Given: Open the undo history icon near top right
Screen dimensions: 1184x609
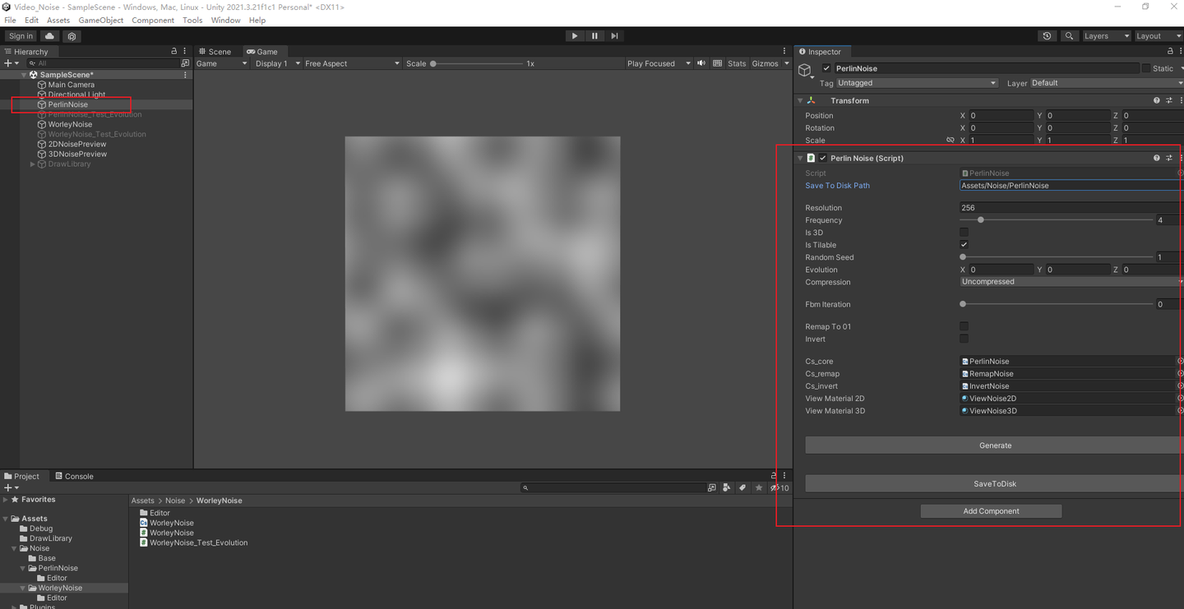Looking at the screenshot, I should (1047, 35).
